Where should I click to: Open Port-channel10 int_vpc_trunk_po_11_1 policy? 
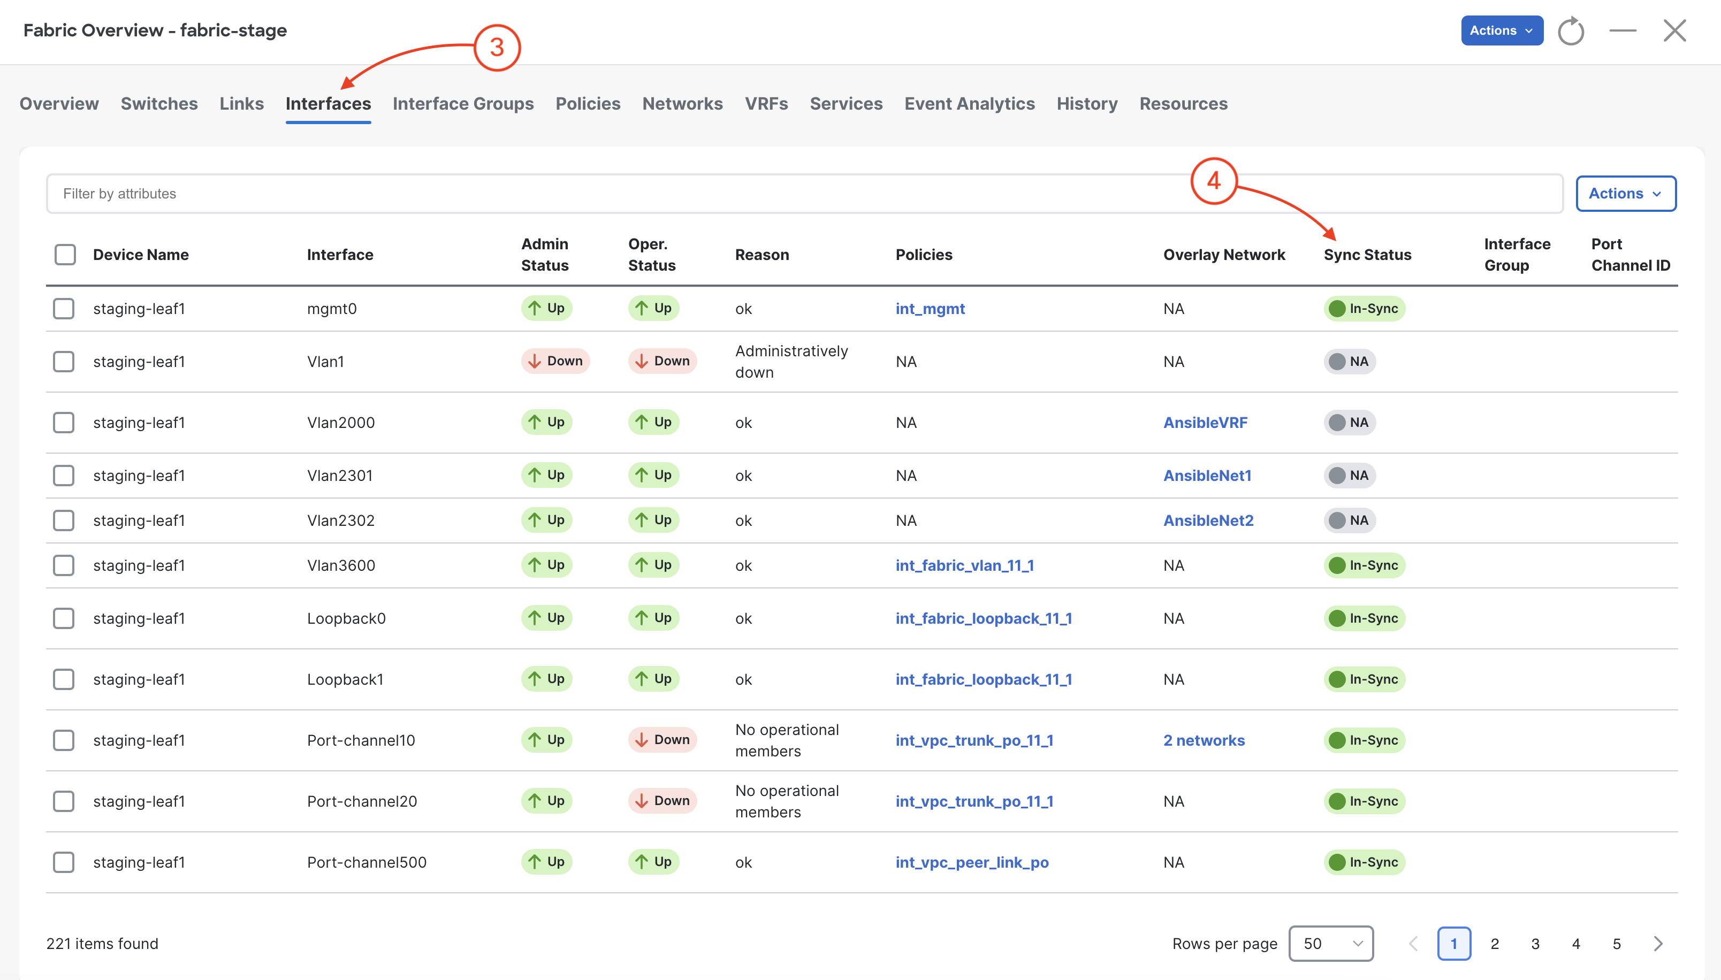(974, 740)
